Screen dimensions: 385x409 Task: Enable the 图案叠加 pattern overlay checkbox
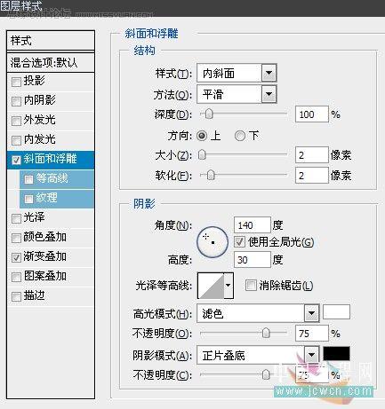pos(16,277)
